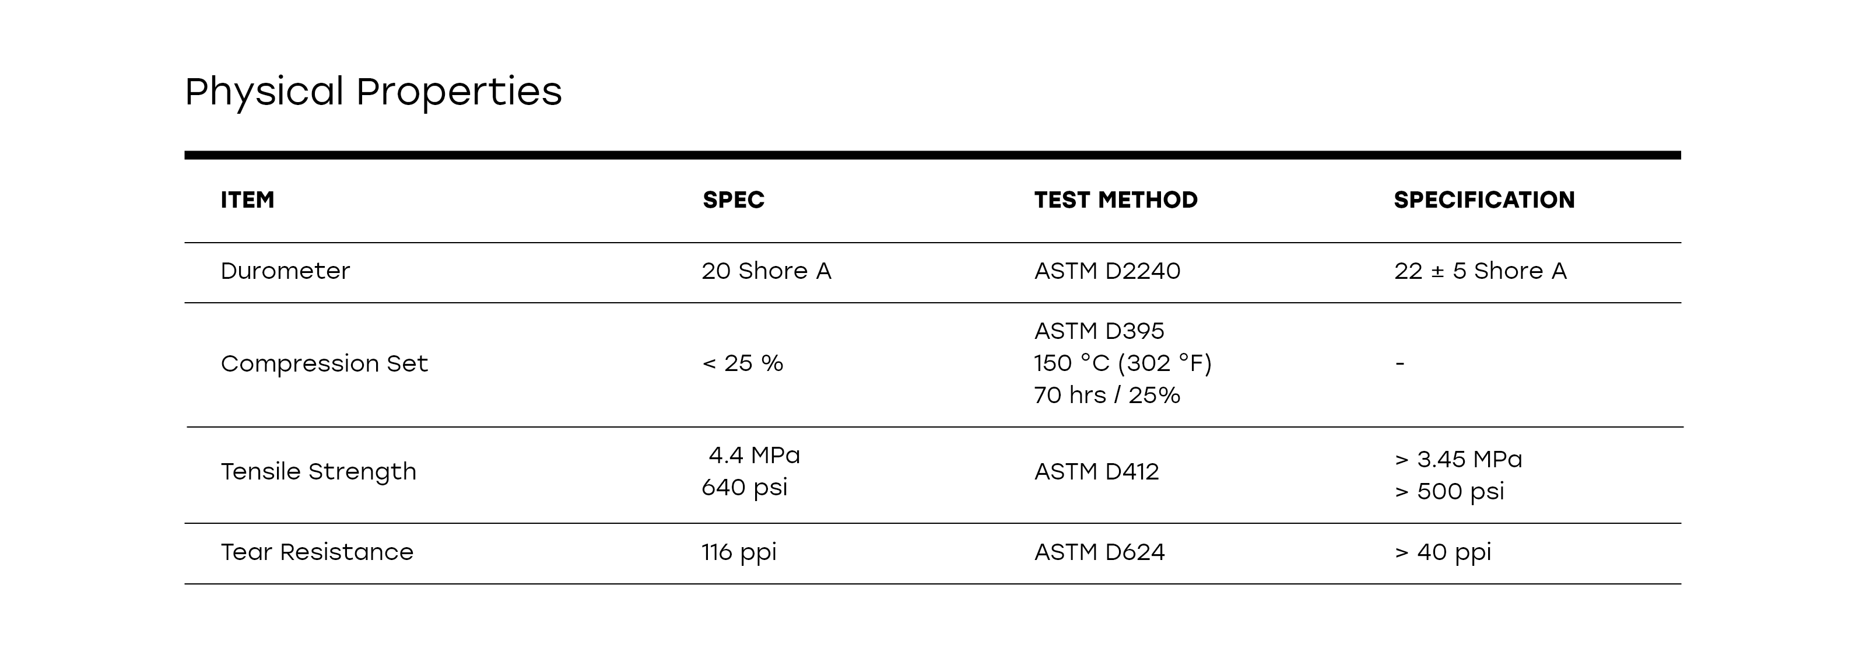The image size is (1866, 658).
Task: Click the > 3.45 MPa specification
Action: [x=1458, y=460]
